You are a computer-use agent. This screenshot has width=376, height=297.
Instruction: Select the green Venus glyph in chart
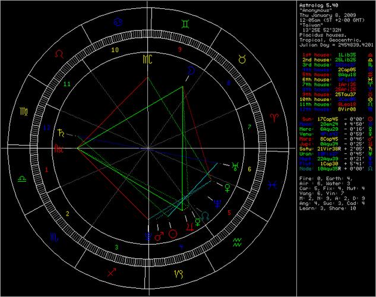(x=228, y=188)
